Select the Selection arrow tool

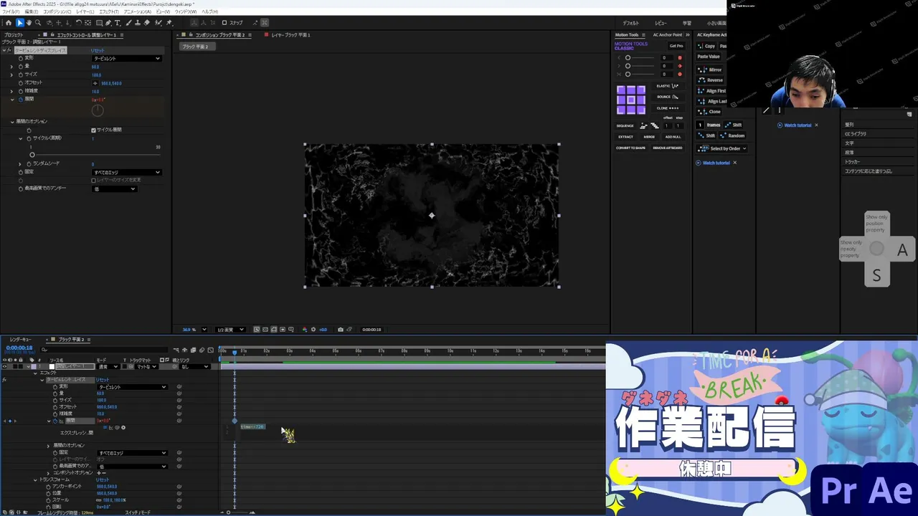[19, 23]
